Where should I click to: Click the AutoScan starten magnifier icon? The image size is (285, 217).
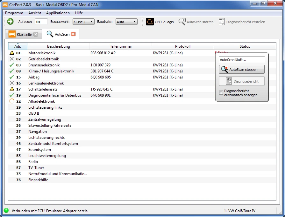tap(182, 22)
